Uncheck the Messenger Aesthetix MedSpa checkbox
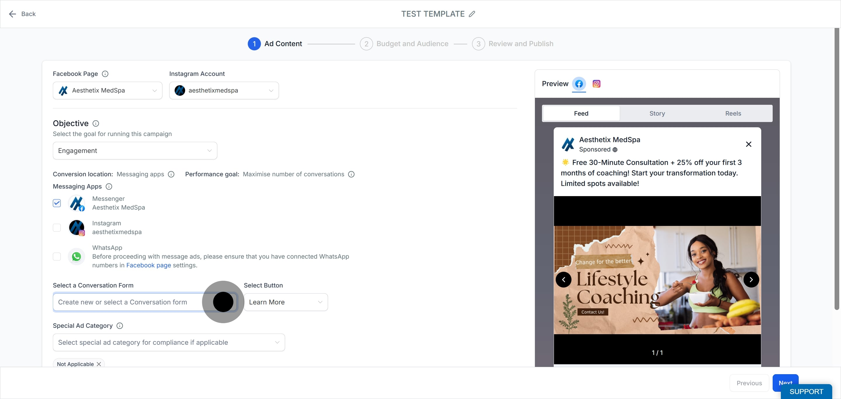 (x=57, y=203)
